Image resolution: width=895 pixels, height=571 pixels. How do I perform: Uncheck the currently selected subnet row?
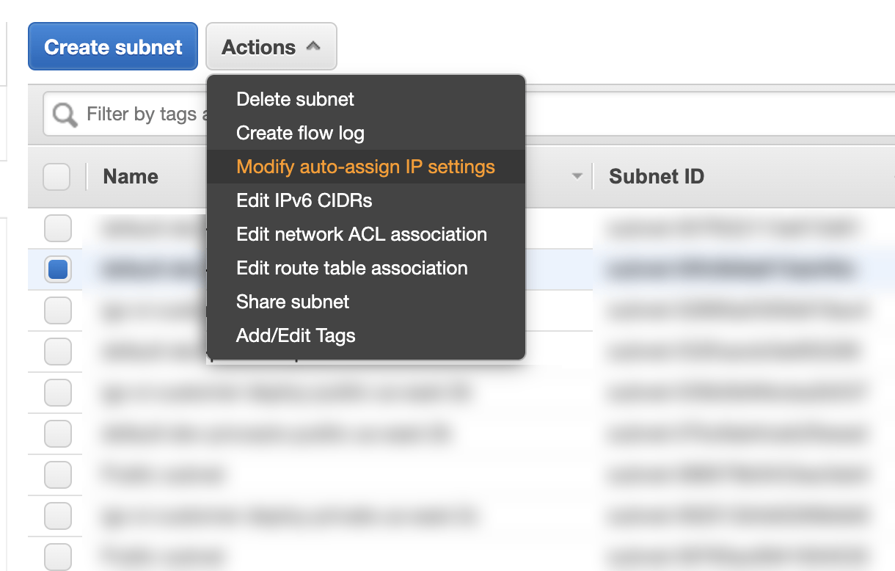pos(56,269)
